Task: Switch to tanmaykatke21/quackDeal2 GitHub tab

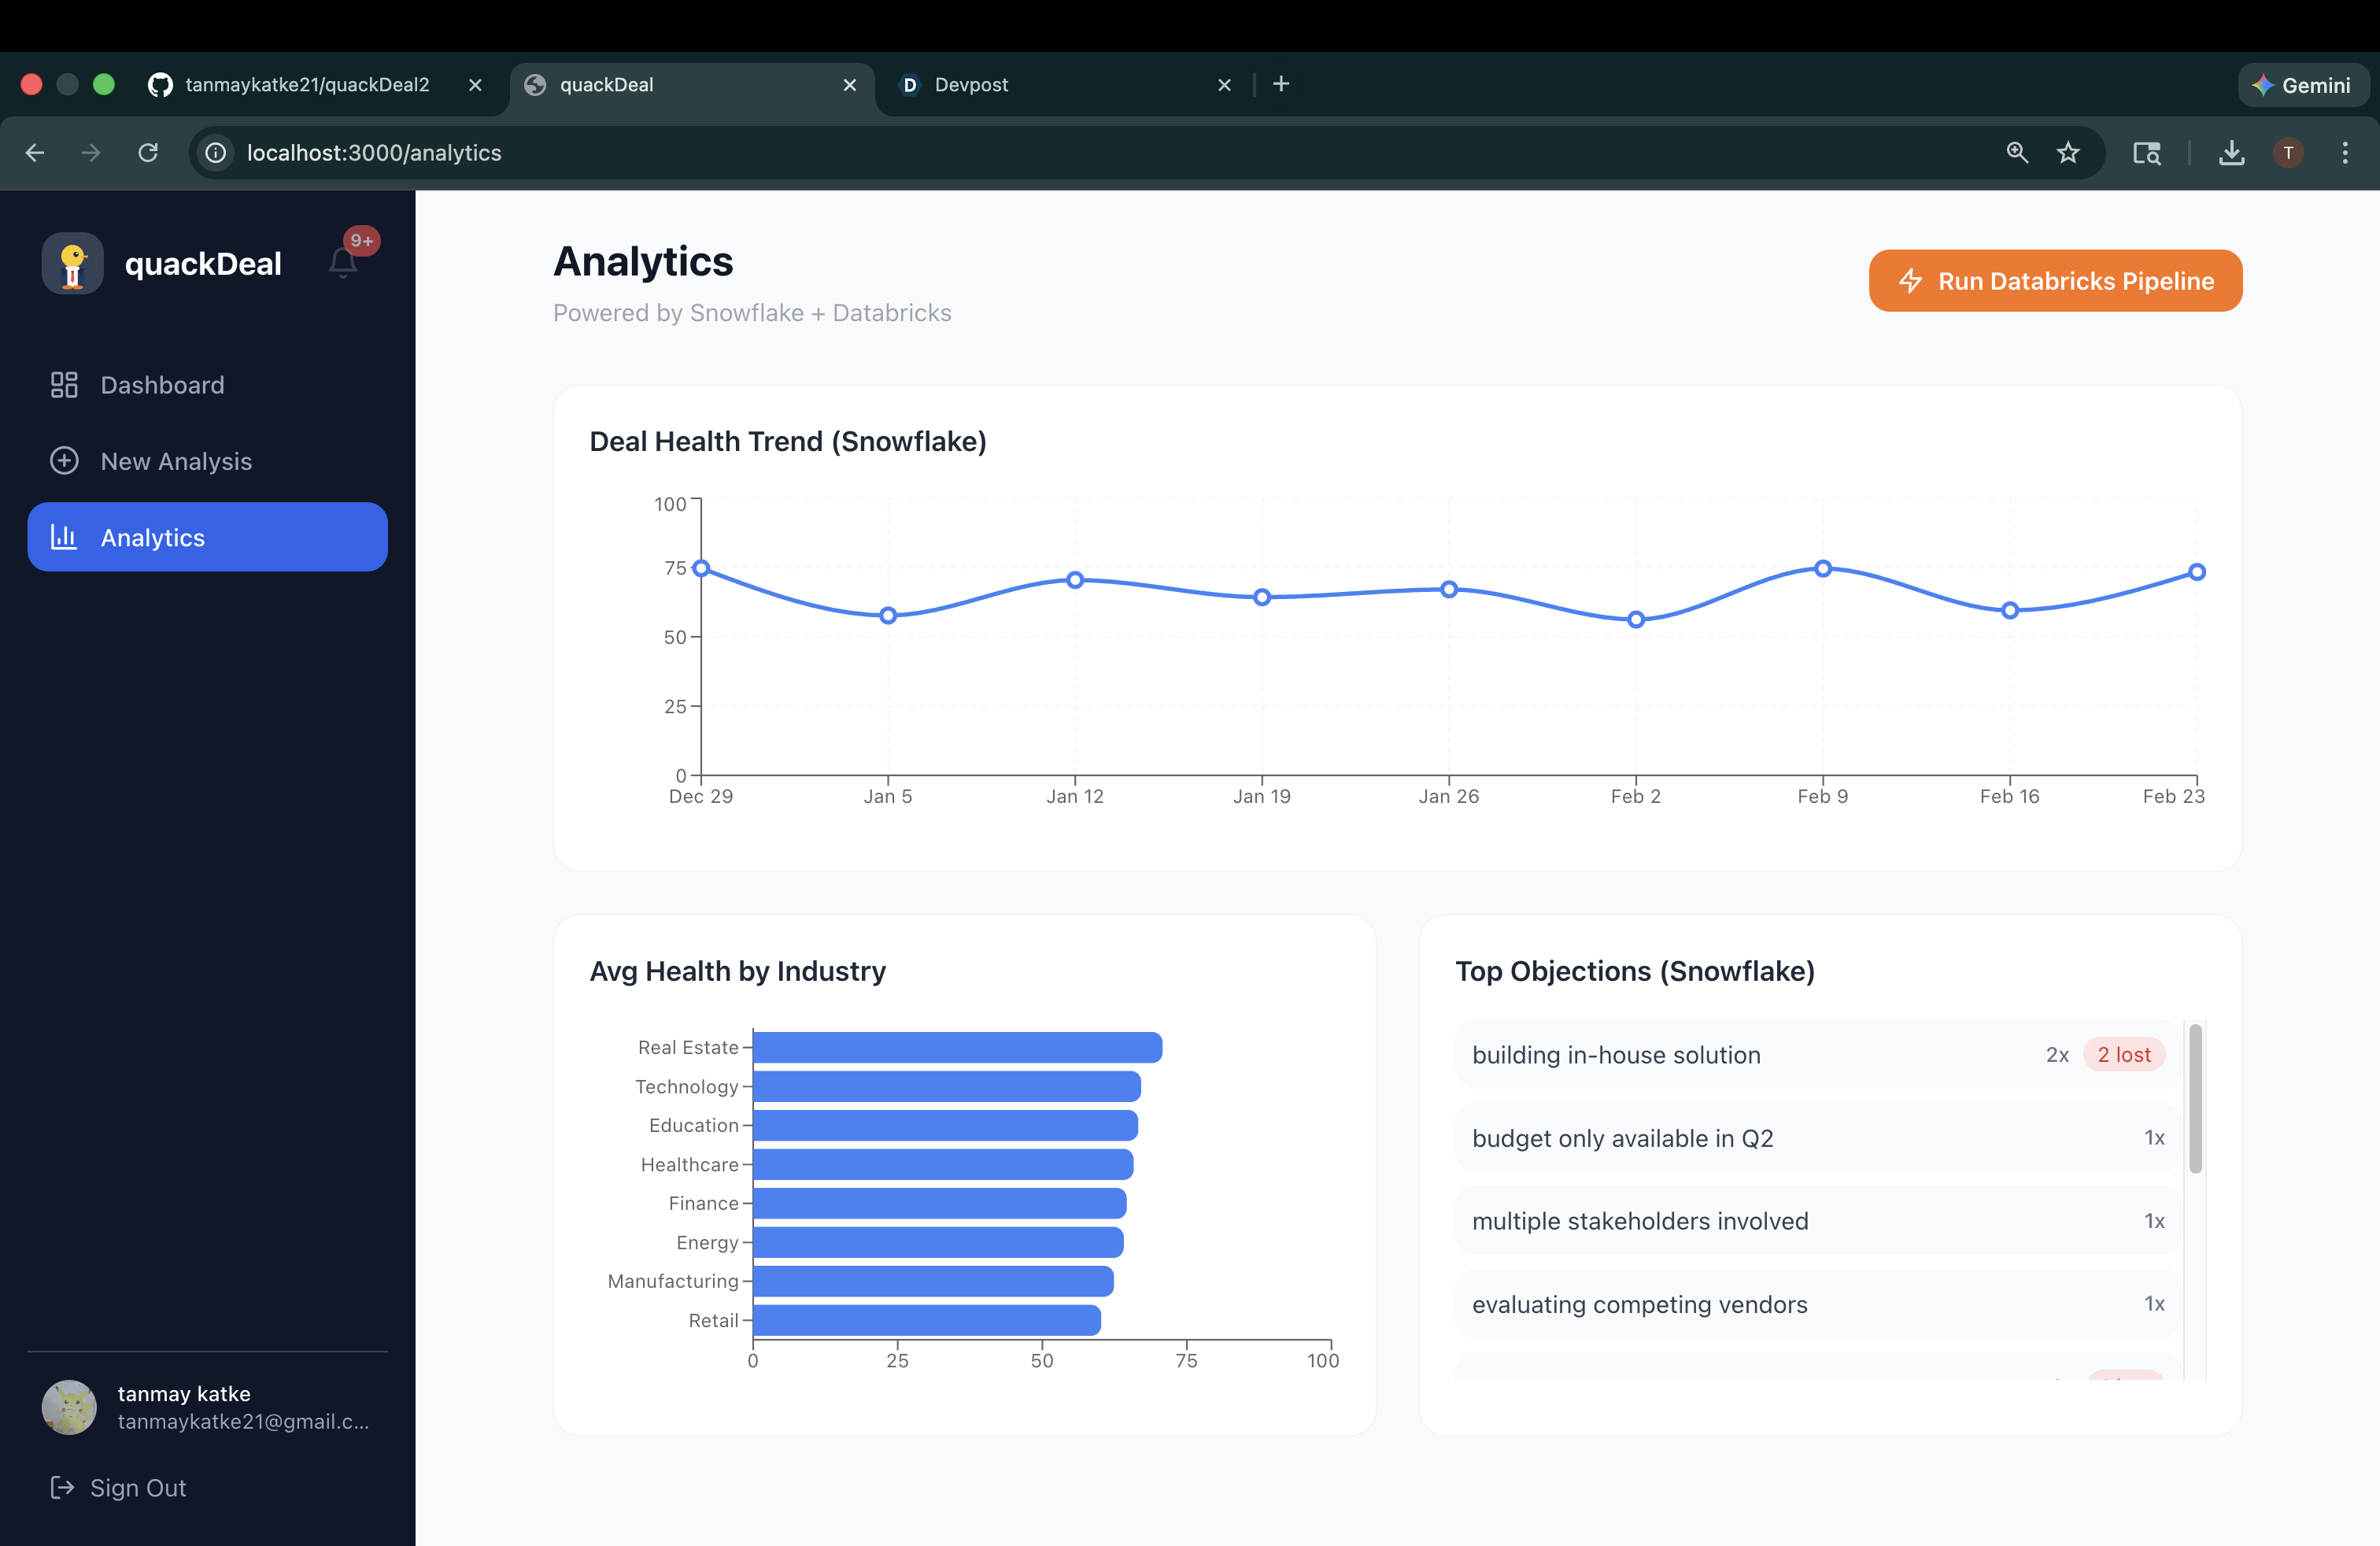Action: [x=307, y=85]
